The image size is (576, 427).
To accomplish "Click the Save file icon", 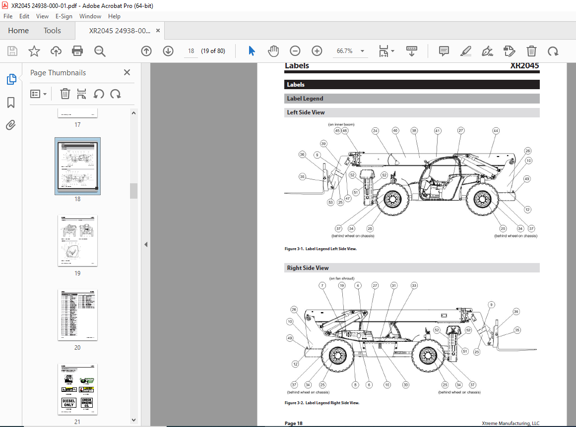I will click(12, 51).
